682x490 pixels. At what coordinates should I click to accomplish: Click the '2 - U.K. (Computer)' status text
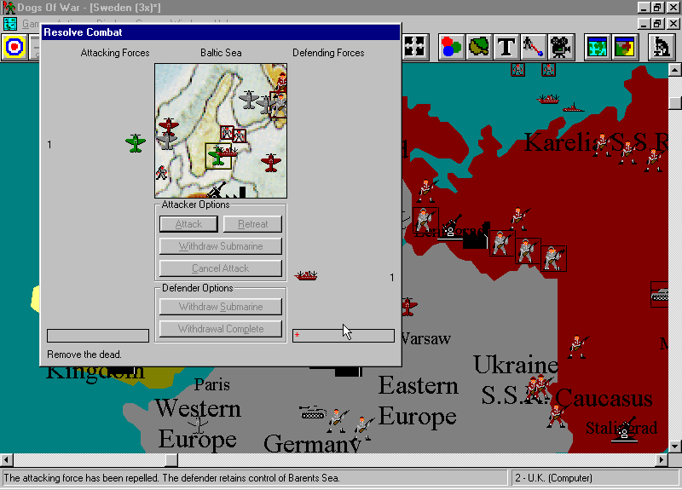coord(553,478)
